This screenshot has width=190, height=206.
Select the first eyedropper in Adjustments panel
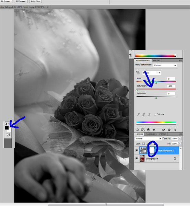point(138,114)
